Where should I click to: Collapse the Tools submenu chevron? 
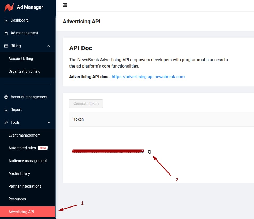tap(49, 122)
